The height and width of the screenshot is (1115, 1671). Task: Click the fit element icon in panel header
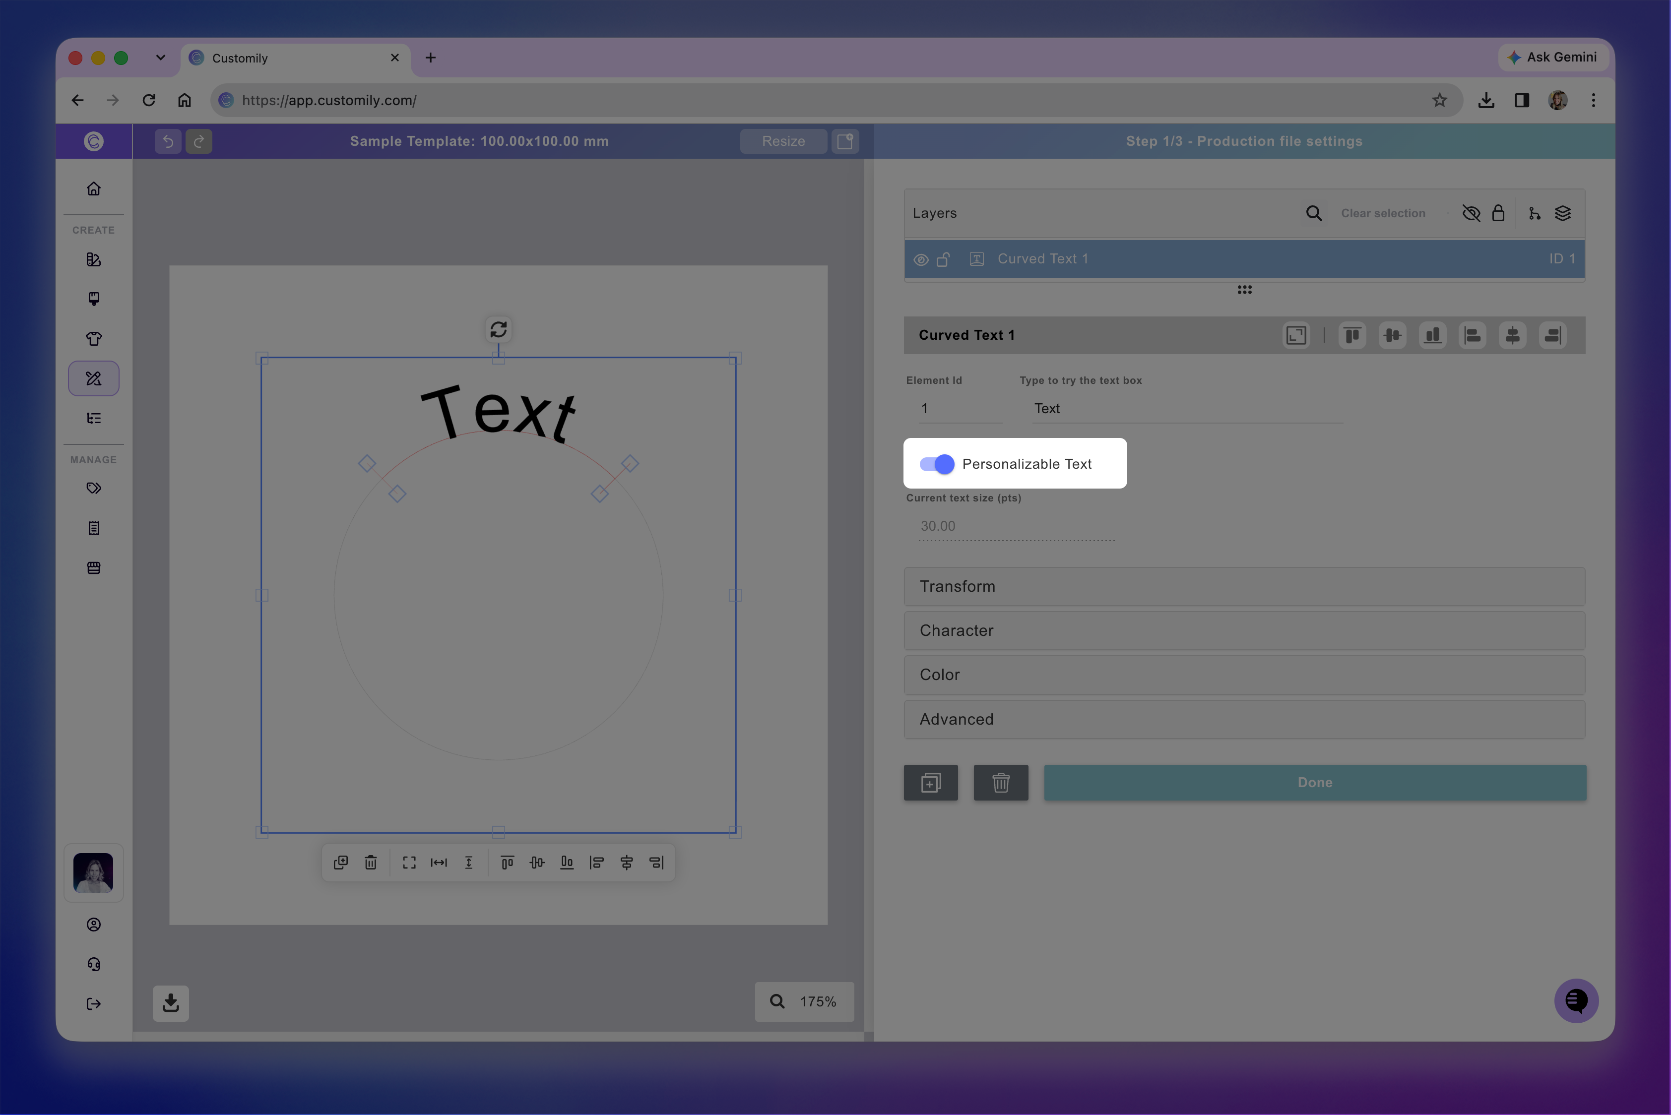tap(1296, 335)
